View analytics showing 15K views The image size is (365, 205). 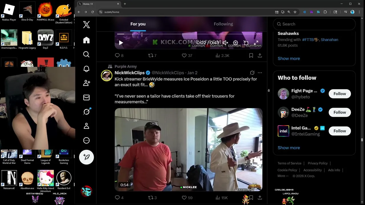pyautogui.click(x=221, y=198)
